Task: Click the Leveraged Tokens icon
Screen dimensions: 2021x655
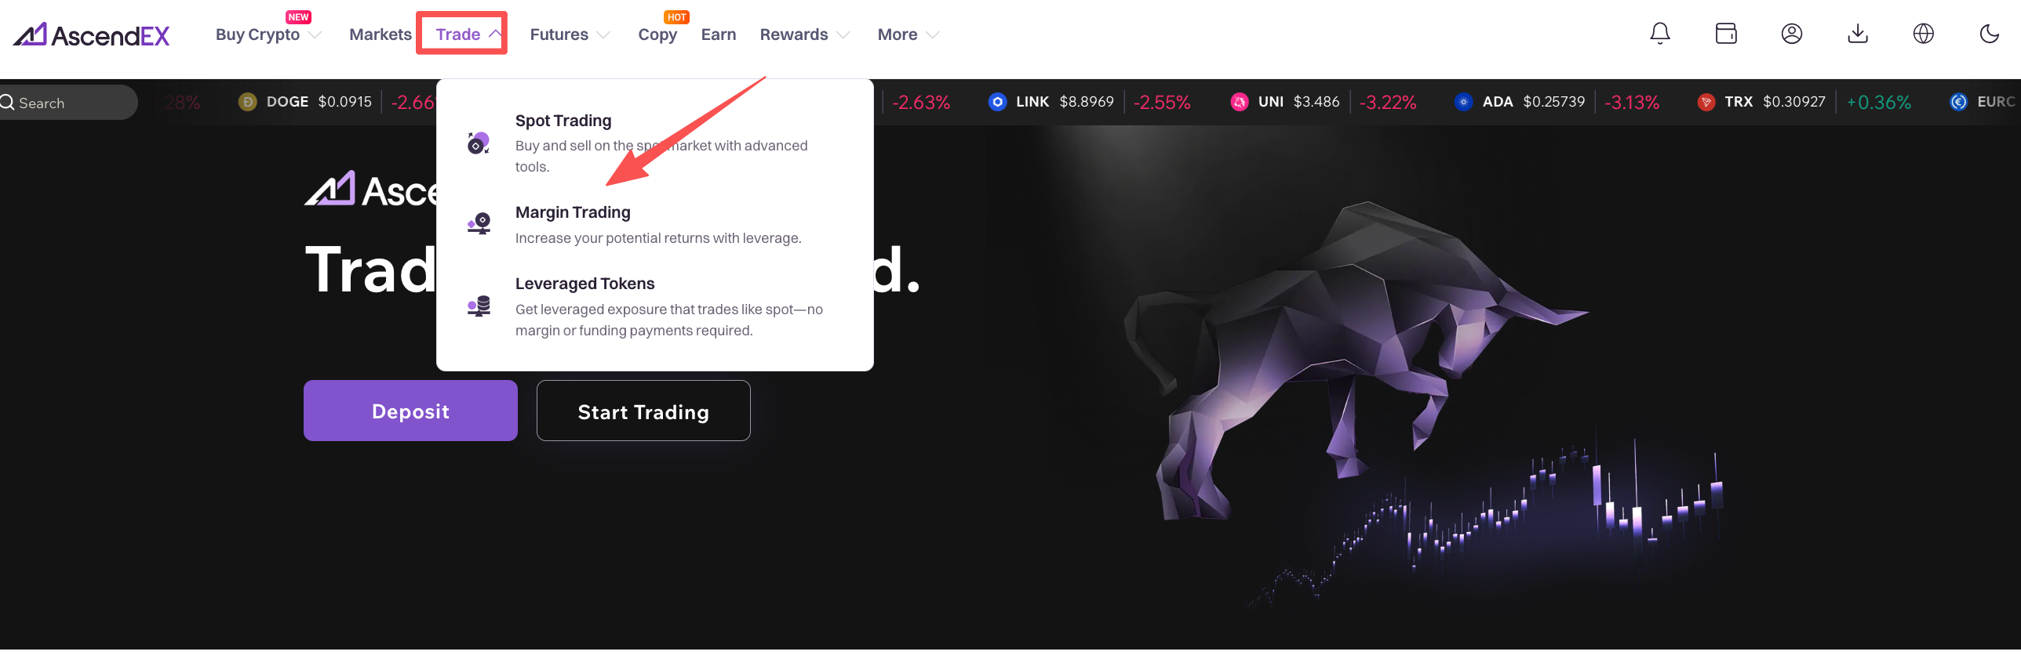Action: click(x=479, y=306)
